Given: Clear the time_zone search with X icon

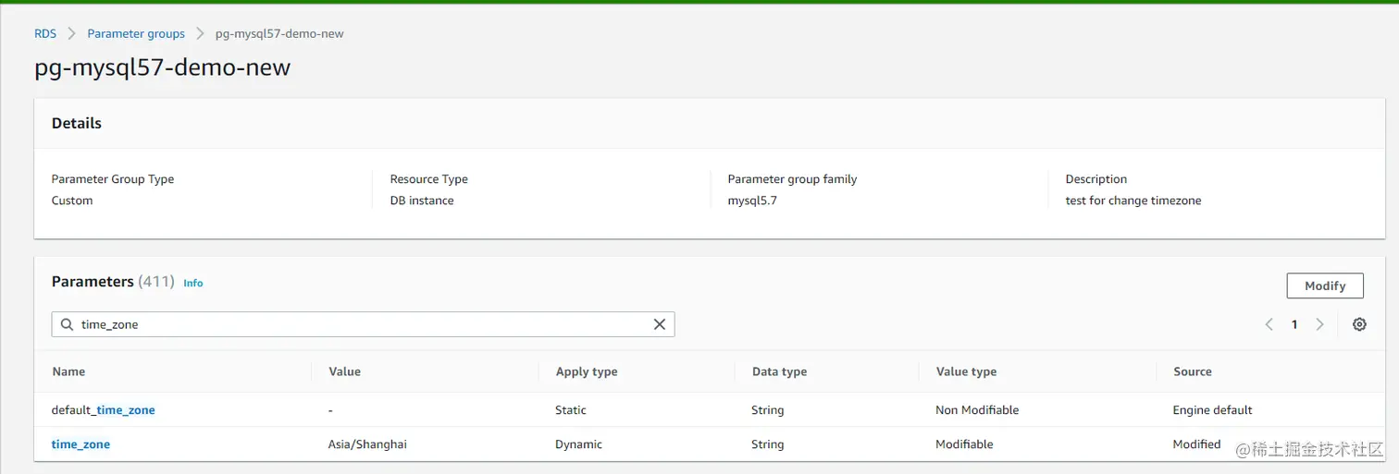Looking at the screenshot, I should (660, 324).
